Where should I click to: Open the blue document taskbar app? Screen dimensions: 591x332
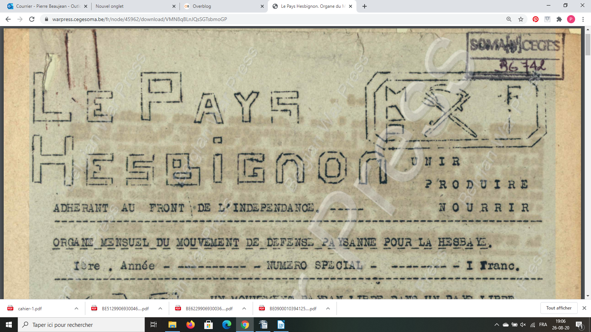(x=281, y=325)
